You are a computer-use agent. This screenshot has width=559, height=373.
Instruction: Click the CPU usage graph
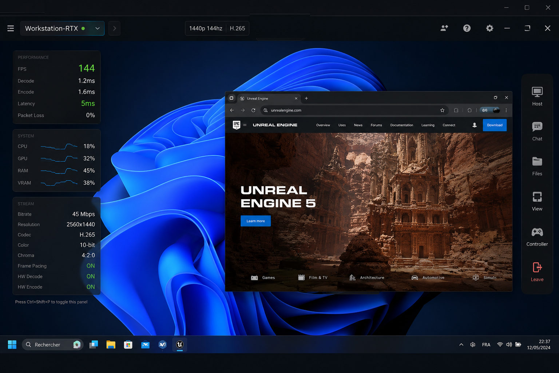pos(59,146)
